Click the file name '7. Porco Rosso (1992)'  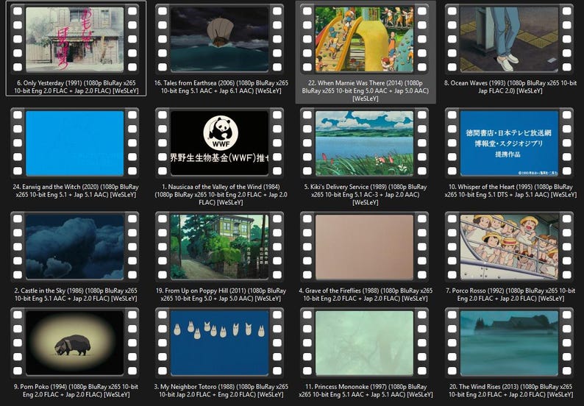(x=510, y=294)
